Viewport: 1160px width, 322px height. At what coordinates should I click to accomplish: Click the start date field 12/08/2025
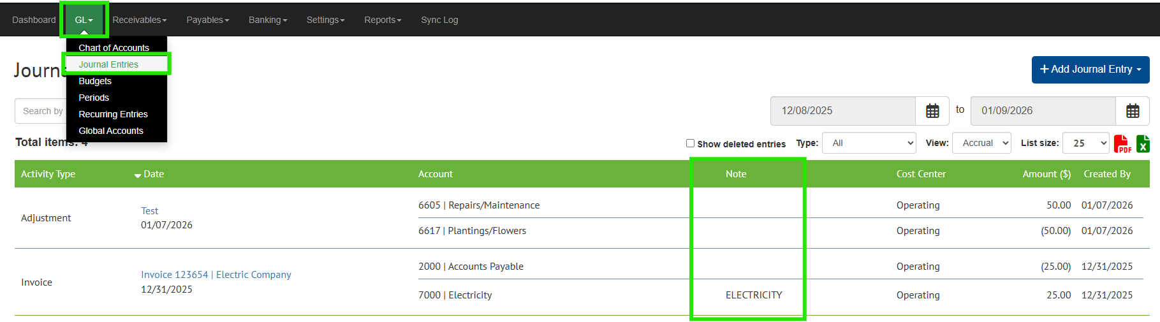pos(842,111)
